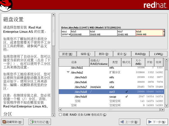Open Release Notes (发行注记) button
The height and width of the screenshot is (126, 169).
tap(40, 122)
